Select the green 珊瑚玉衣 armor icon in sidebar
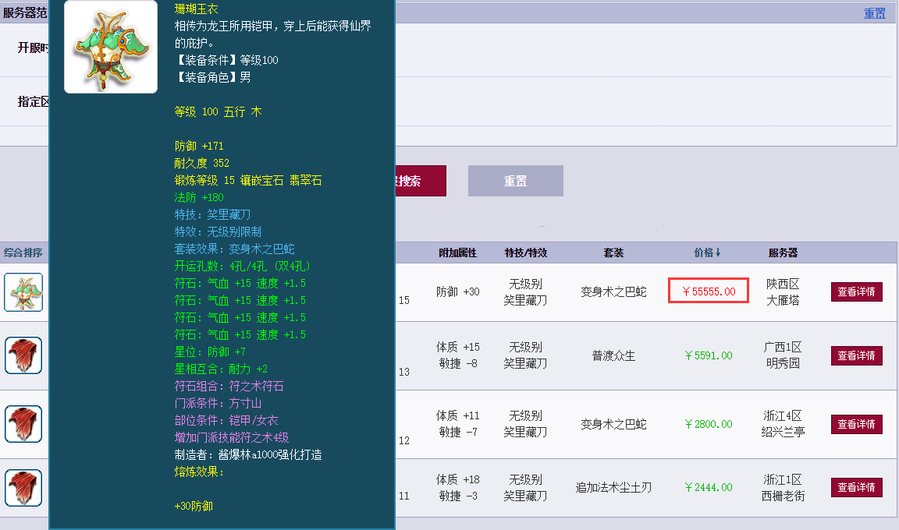Image resolution: width=899 pixels, height=530 pixels. pos(23,291)
